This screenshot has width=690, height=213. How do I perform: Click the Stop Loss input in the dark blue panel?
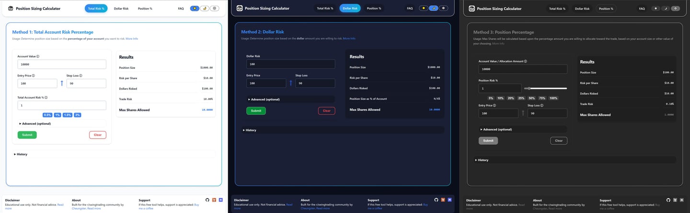pyautogui.click(x=315, y=83)
